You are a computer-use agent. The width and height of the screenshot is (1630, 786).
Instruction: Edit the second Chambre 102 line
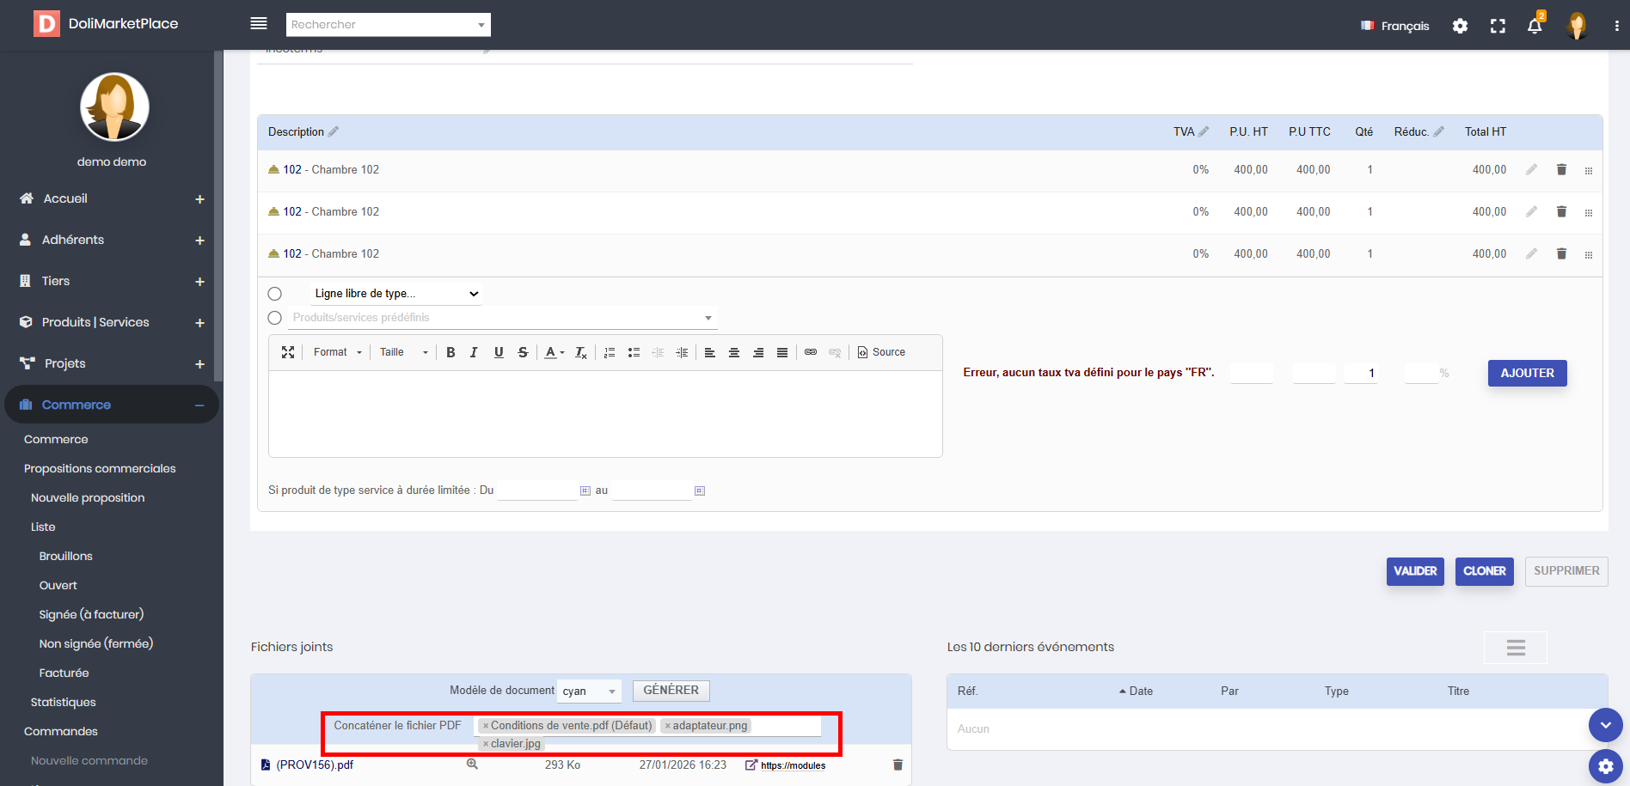(x=1531, y=211)
